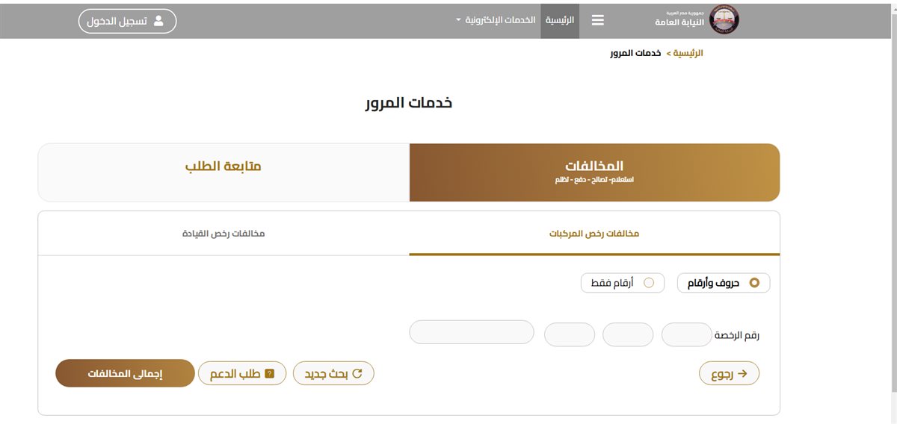Go to الرئيسية in the navigation bar
Image resolution: width=897 pixels, height=424 pixels.
coord(560,20)
